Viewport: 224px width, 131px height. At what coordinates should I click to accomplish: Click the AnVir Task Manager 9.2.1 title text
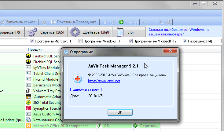click(113, 66)
